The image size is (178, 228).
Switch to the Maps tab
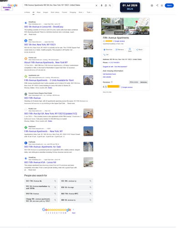(39, 12)
